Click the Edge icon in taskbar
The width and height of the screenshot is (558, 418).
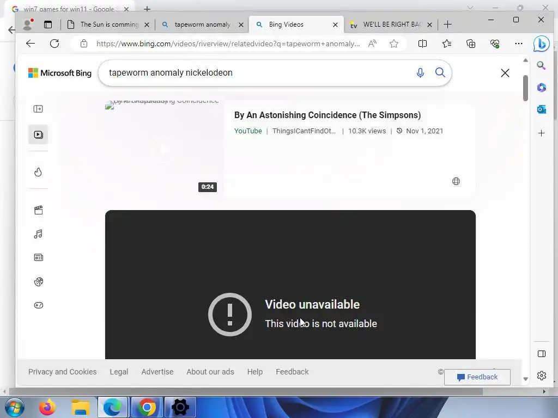[x=112, y=407]
